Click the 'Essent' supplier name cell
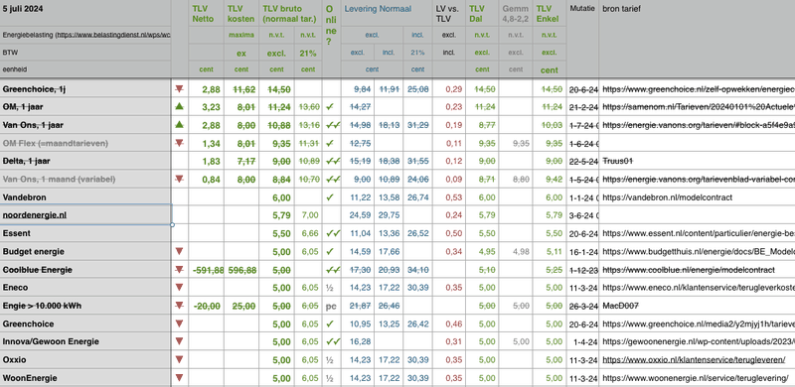795x387 pixels. pyautogui.click(x=85, y=233)
